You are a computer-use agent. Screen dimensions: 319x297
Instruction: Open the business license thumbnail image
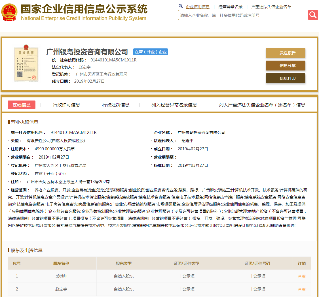[x=26, y=65]
